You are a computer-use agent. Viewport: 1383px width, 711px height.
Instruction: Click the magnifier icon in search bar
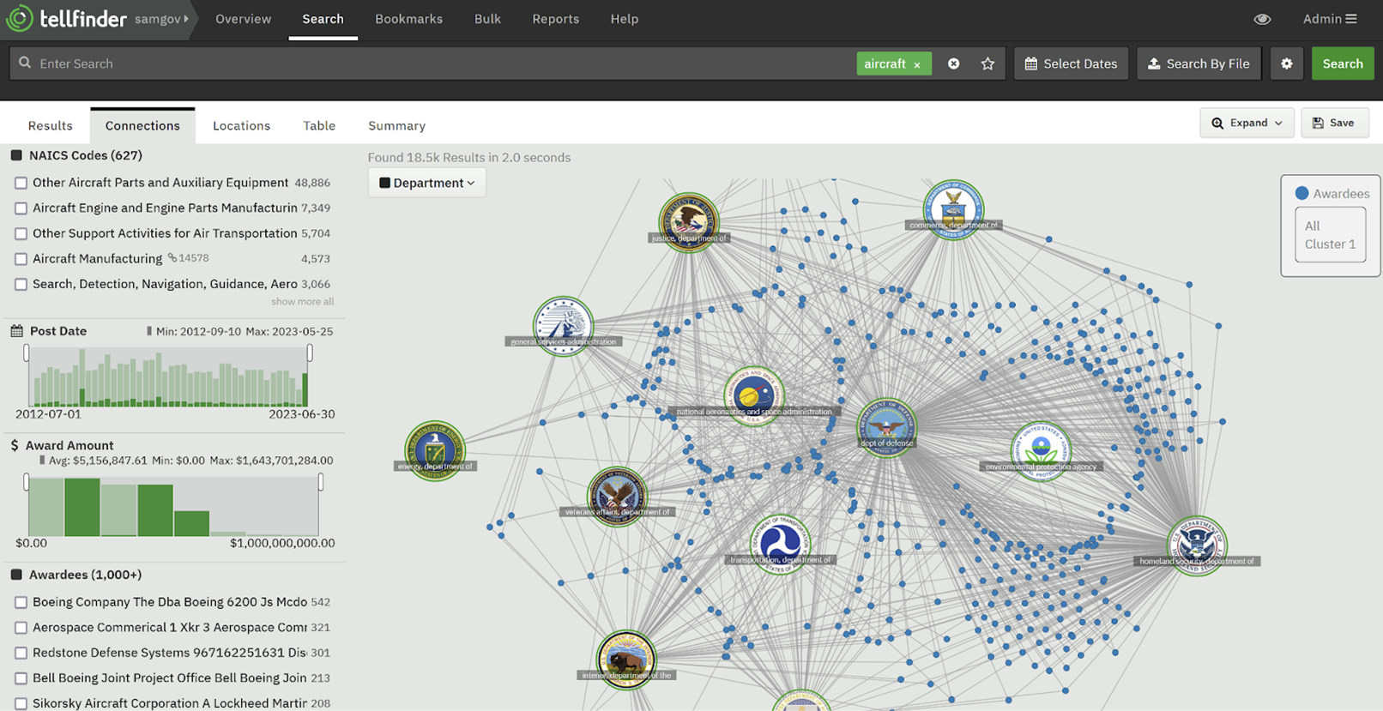[x=25, y=63]
